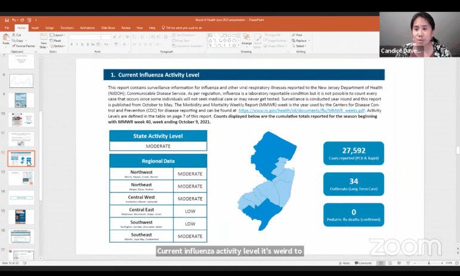Expand the shapes gallery More arrow
This screenshot has width=460, height=276.
(x=239, y=45)
